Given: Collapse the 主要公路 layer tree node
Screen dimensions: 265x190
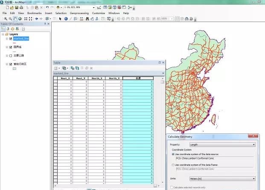Looking at the screenshot, I should [7, 56].
